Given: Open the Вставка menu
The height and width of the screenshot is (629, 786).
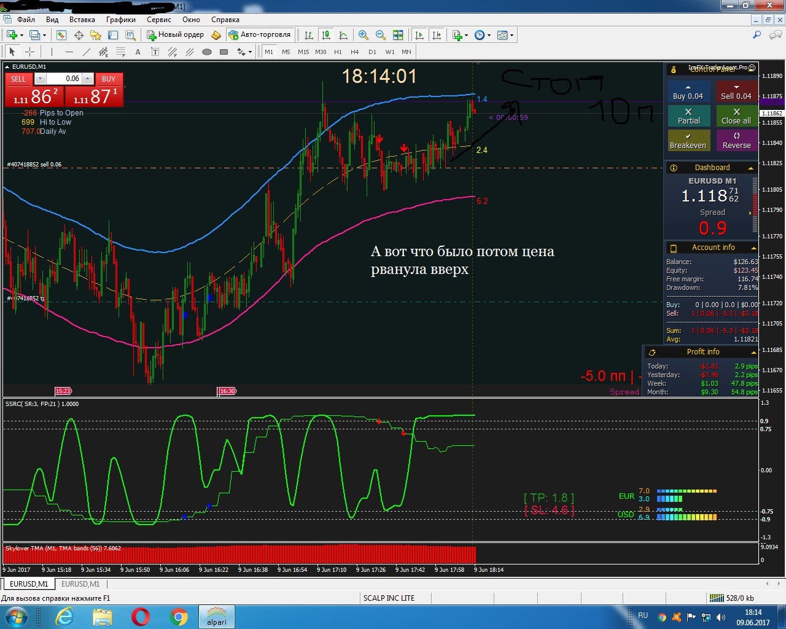Looking at the screenshot, I should coord(82,19).
